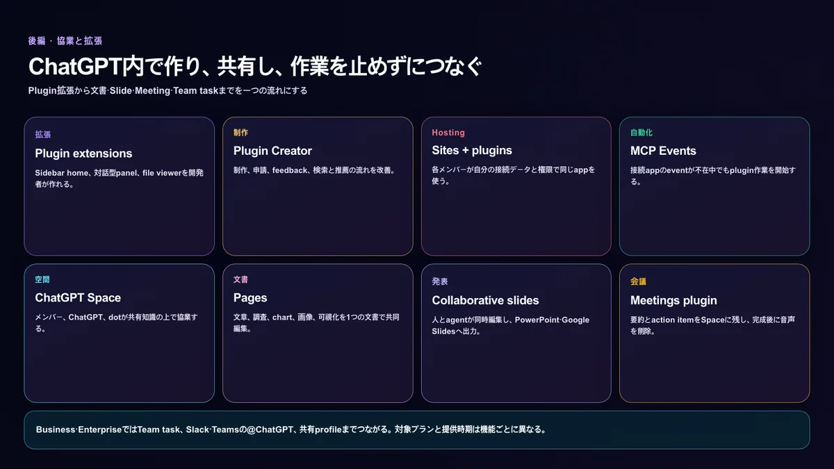Click the 文書 label above Pages
Image resolution: width=834 pixels, height=469 pixels.
pyautogui.click(x=241, y=279)
